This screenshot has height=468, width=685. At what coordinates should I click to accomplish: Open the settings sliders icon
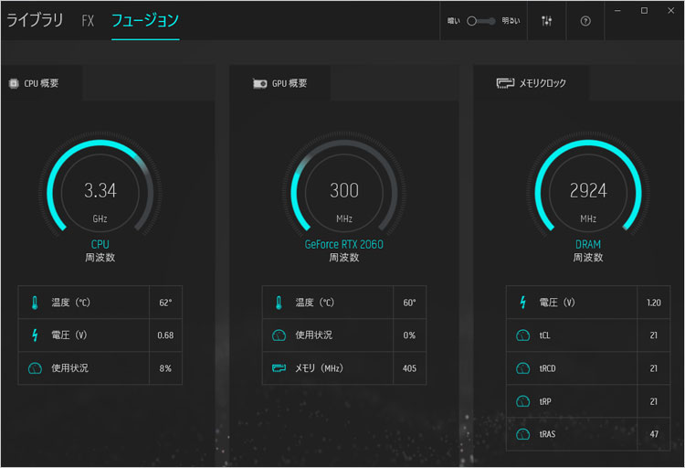pos(546,21)
